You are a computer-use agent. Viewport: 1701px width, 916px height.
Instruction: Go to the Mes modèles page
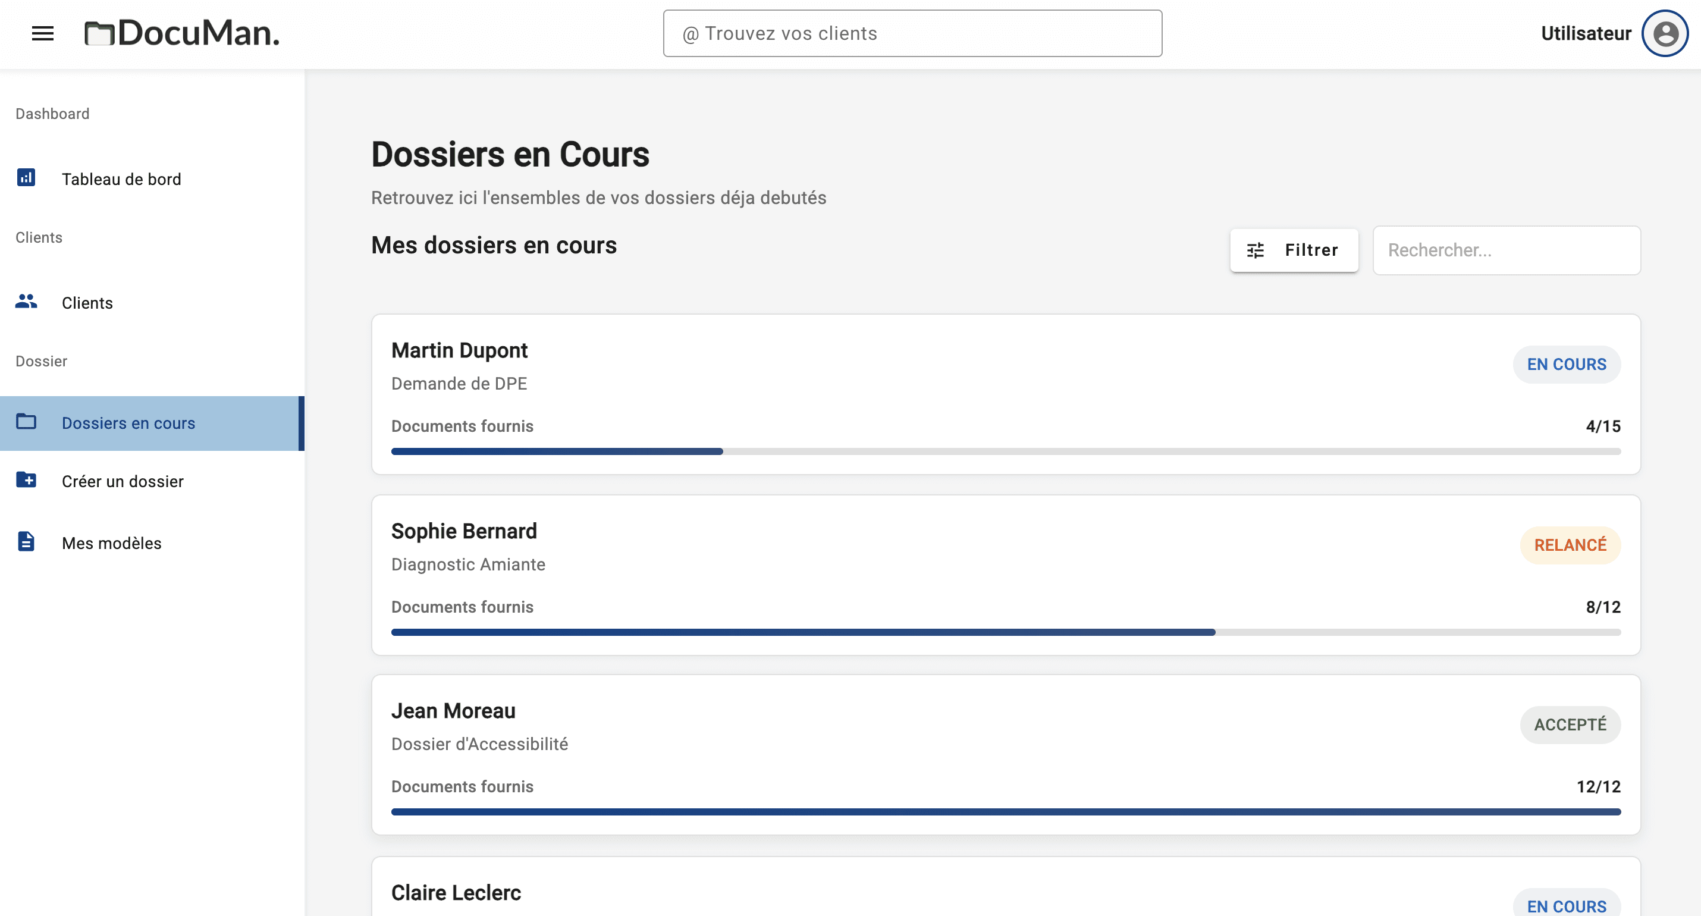pos(112,543)
